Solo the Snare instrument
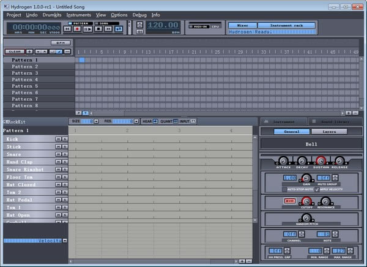The width and height of the screenshot is (367, 267). 64,154
